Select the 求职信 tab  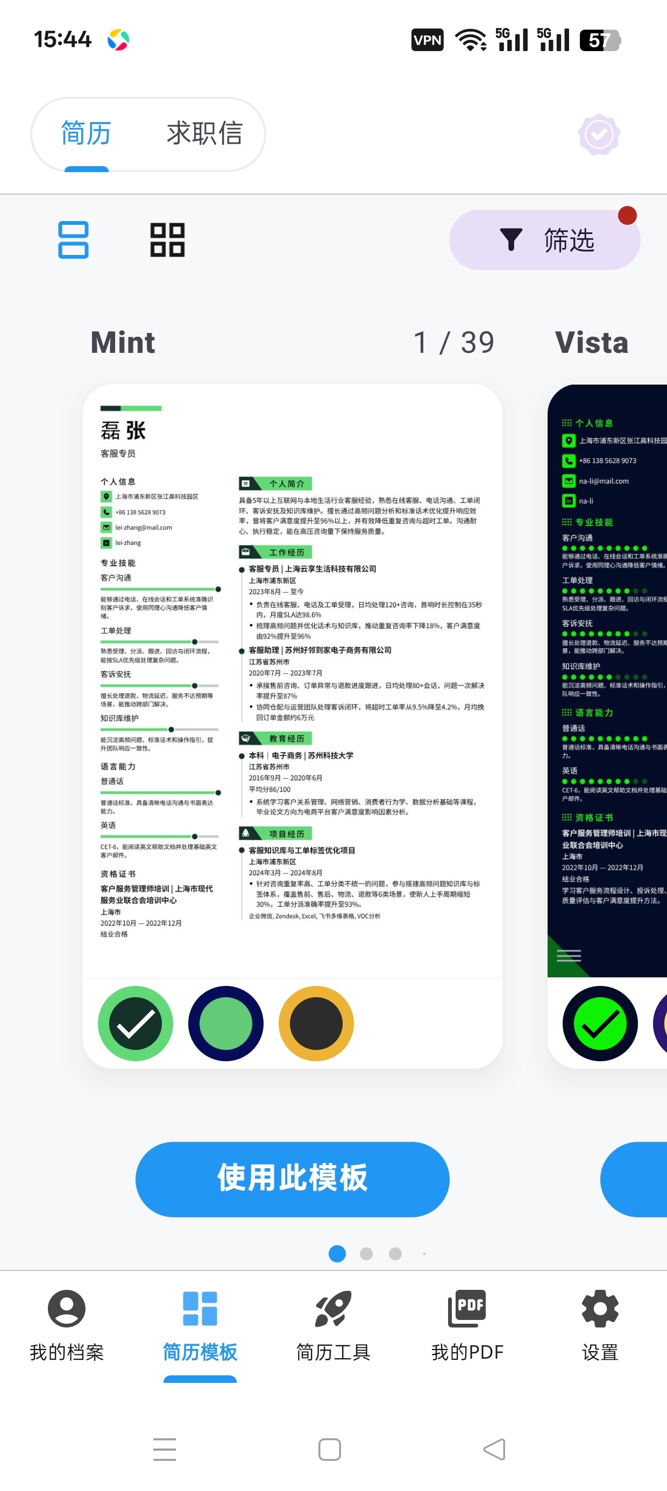(204, 133)
